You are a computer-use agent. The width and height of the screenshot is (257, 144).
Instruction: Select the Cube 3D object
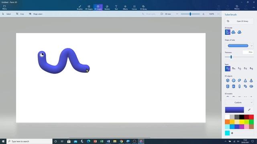click(x=228, y=80)
